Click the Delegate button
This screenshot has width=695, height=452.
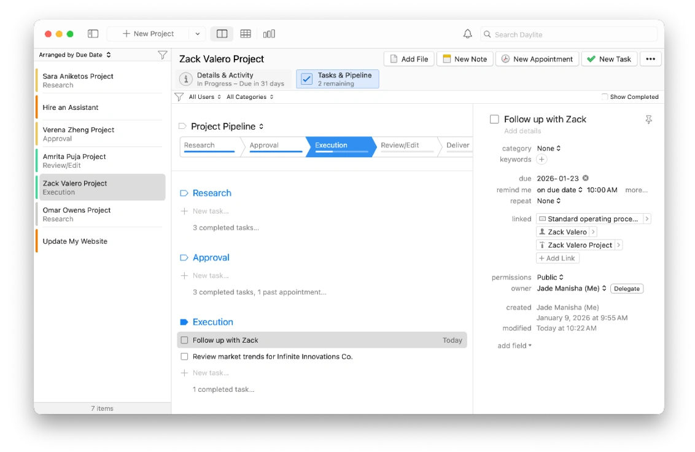(x=626, y=288)
